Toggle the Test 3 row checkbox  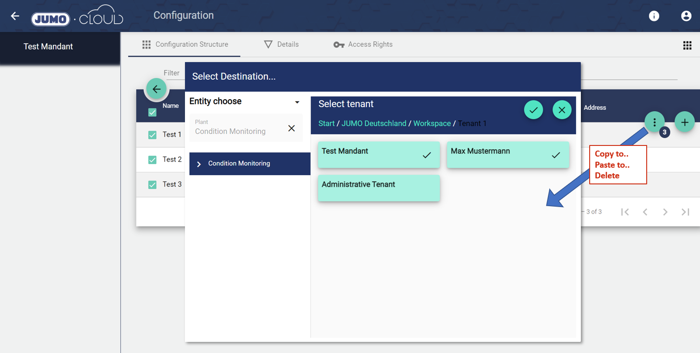click(152, 185)
